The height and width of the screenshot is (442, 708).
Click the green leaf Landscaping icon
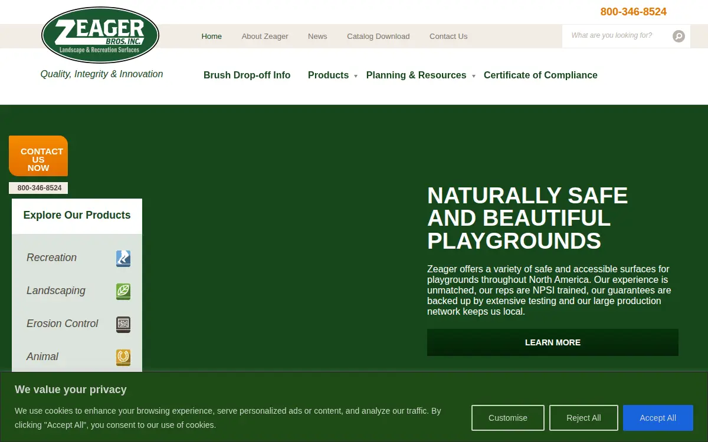pyautogui.click(x=123, y=291)
